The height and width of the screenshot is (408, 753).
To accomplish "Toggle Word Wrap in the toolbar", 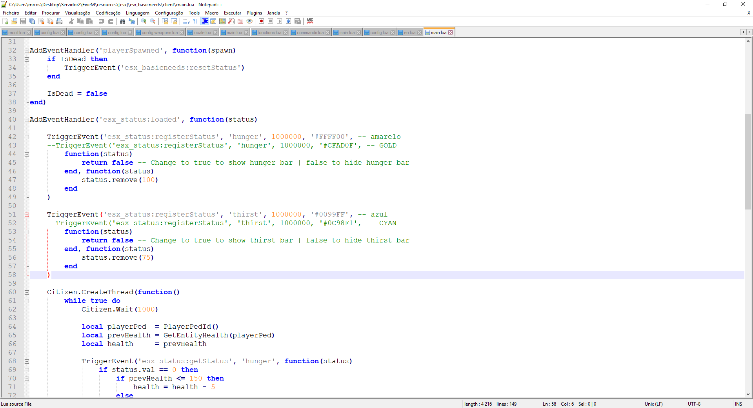I will click(186, 21).
